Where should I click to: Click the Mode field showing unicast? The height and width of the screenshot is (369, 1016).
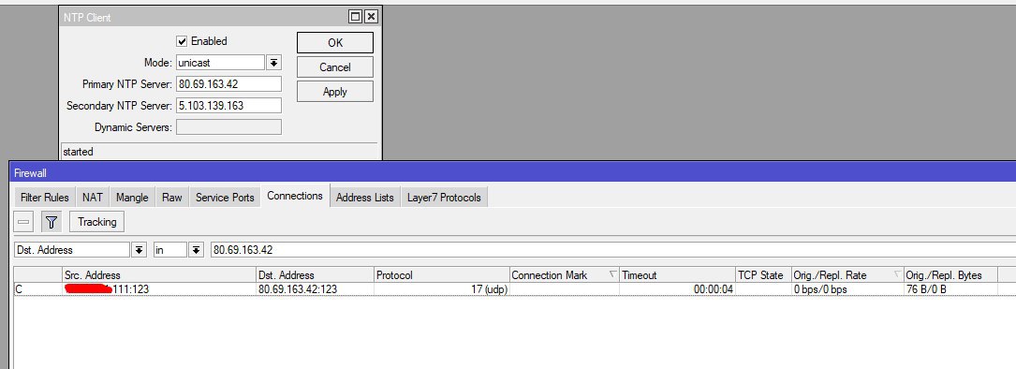[220, 63]
